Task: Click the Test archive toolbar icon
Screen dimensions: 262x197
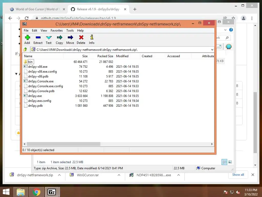Action: point(49,37)
